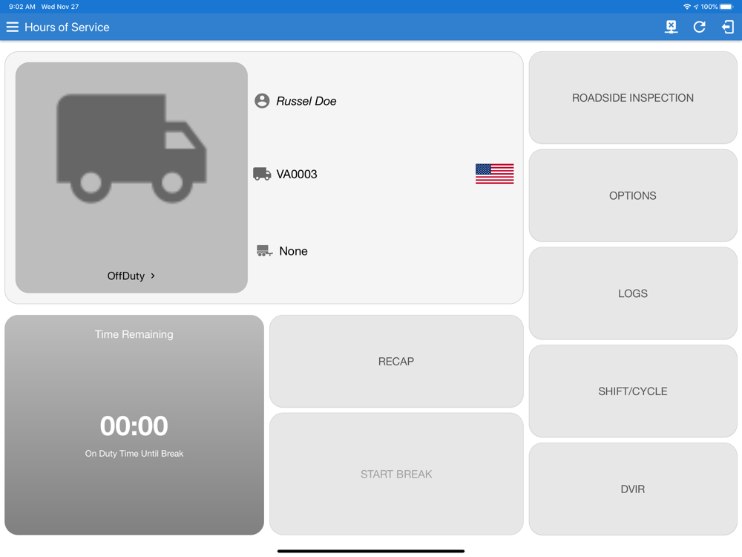Open the hamburger navigation menu
The height and width of the screenshot is (557, 742).
(x=13, y=27)
